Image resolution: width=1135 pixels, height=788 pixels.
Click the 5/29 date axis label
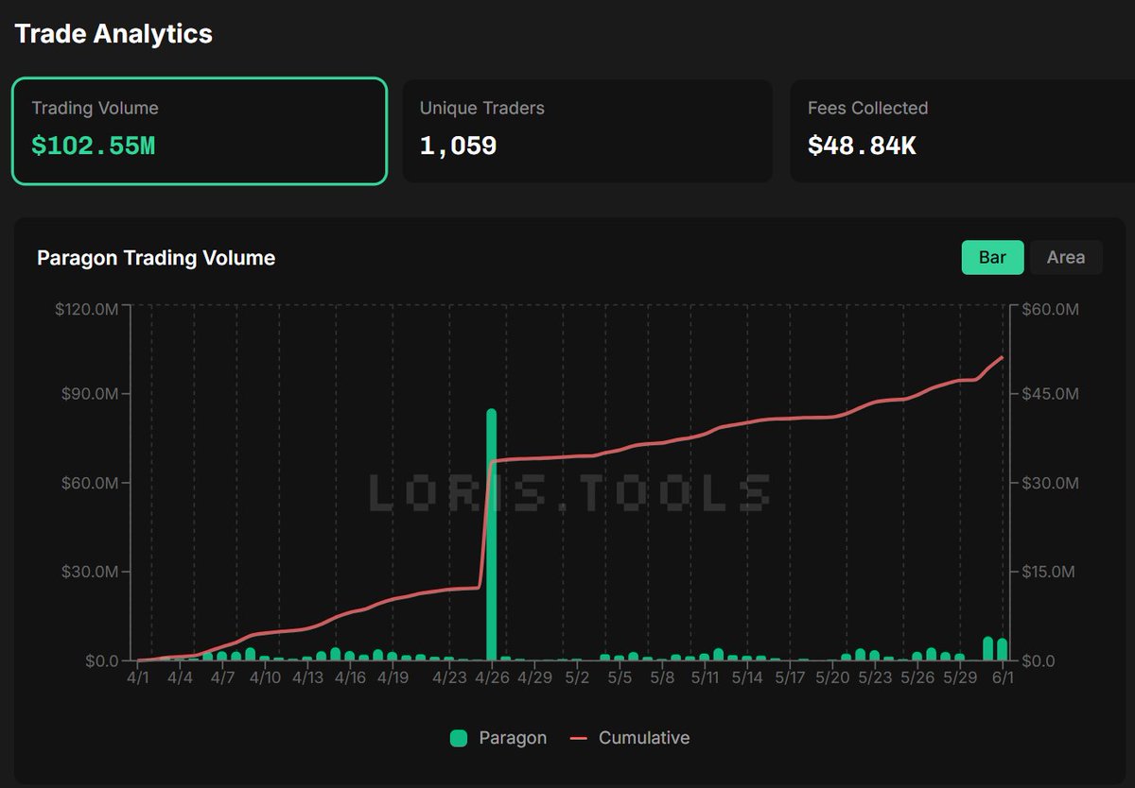point(960,677)
